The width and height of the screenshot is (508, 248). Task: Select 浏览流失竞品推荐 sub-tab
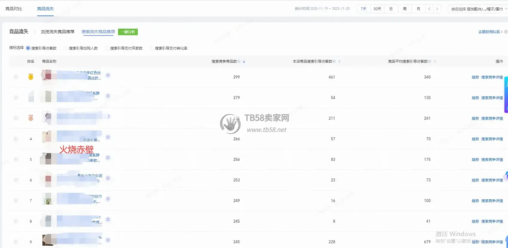[58, 32]
